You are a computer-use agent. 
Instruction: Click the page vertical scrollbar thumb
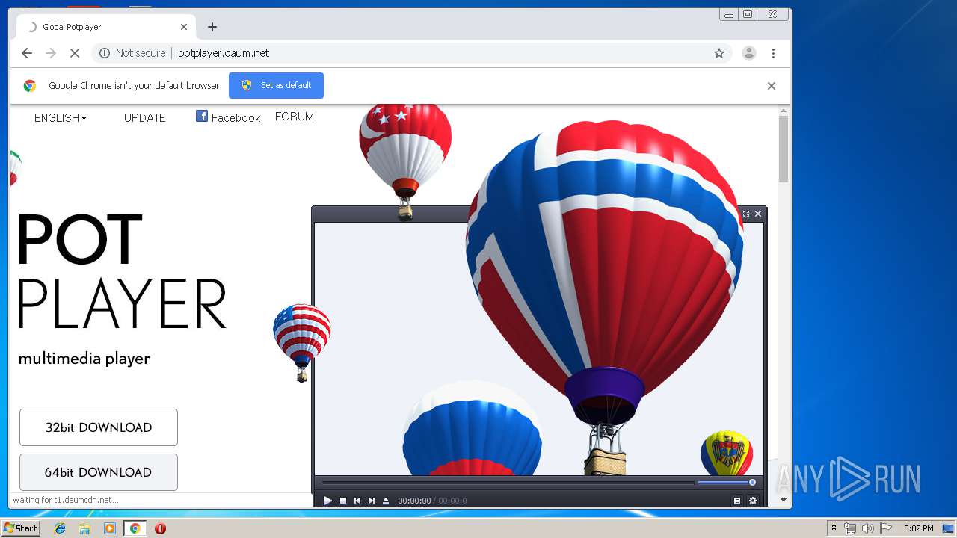pyautogui.click(x=784, y=149)
